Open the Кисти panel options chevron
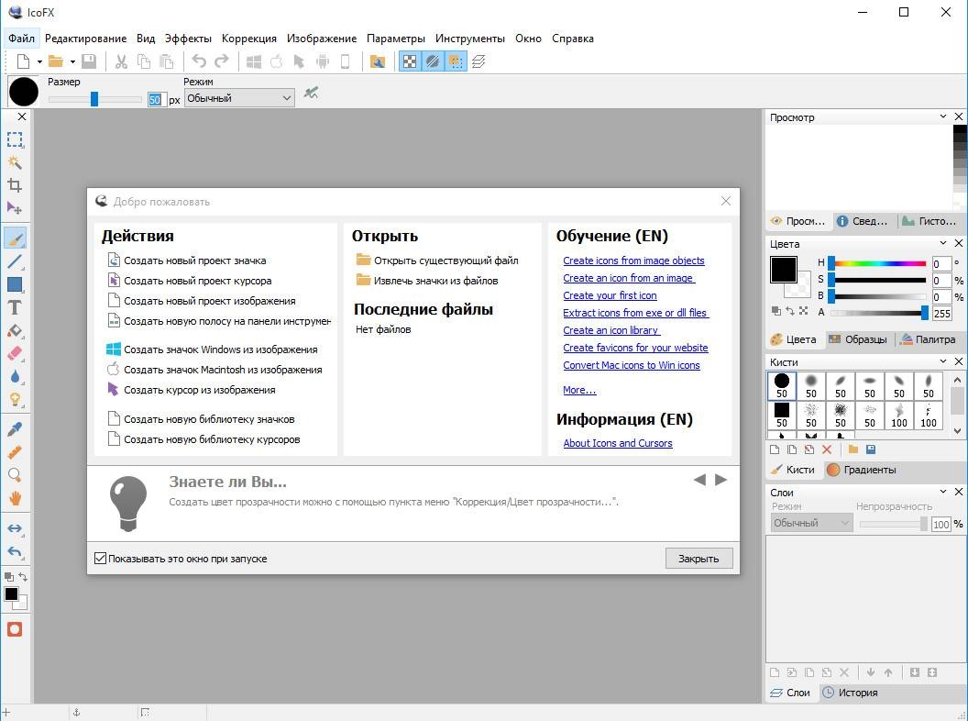 (x=942, y=360)
